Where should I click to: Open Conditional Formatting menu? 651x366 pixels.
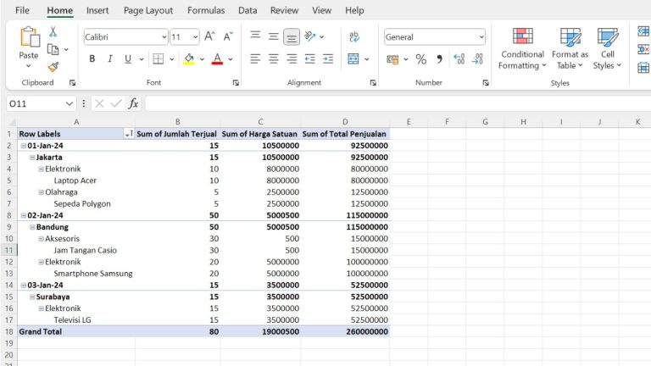pyautogui.click(x=522, y=48)
